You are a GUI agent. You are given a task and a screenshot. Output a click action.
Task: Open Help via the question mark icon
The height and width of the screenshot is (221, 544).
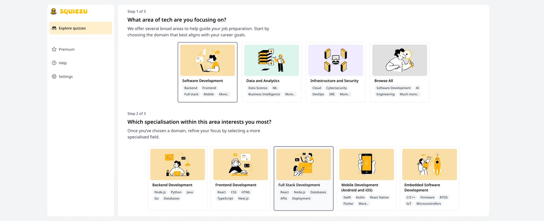(x=54, y=63)
